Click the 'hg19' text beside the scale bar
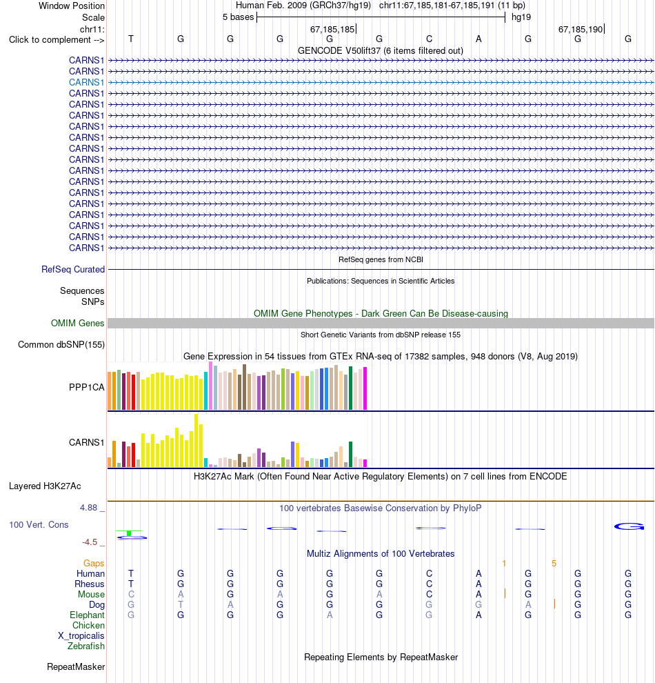This screenshot has width=655, height=683. click(x=521, y=17)
